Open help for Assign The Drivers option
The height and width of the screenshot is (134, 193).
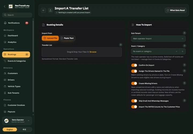184,71
